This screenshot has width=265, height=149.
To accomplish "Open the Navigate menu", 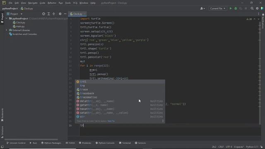I will pos(33,3).
